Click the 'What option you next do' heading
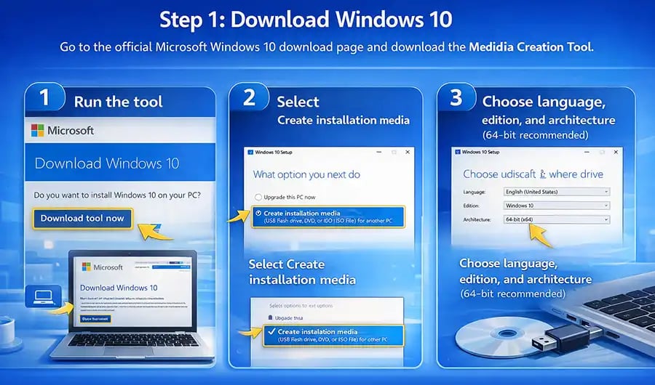This screenshot has height=385, width=655. [x=306, y=174]
